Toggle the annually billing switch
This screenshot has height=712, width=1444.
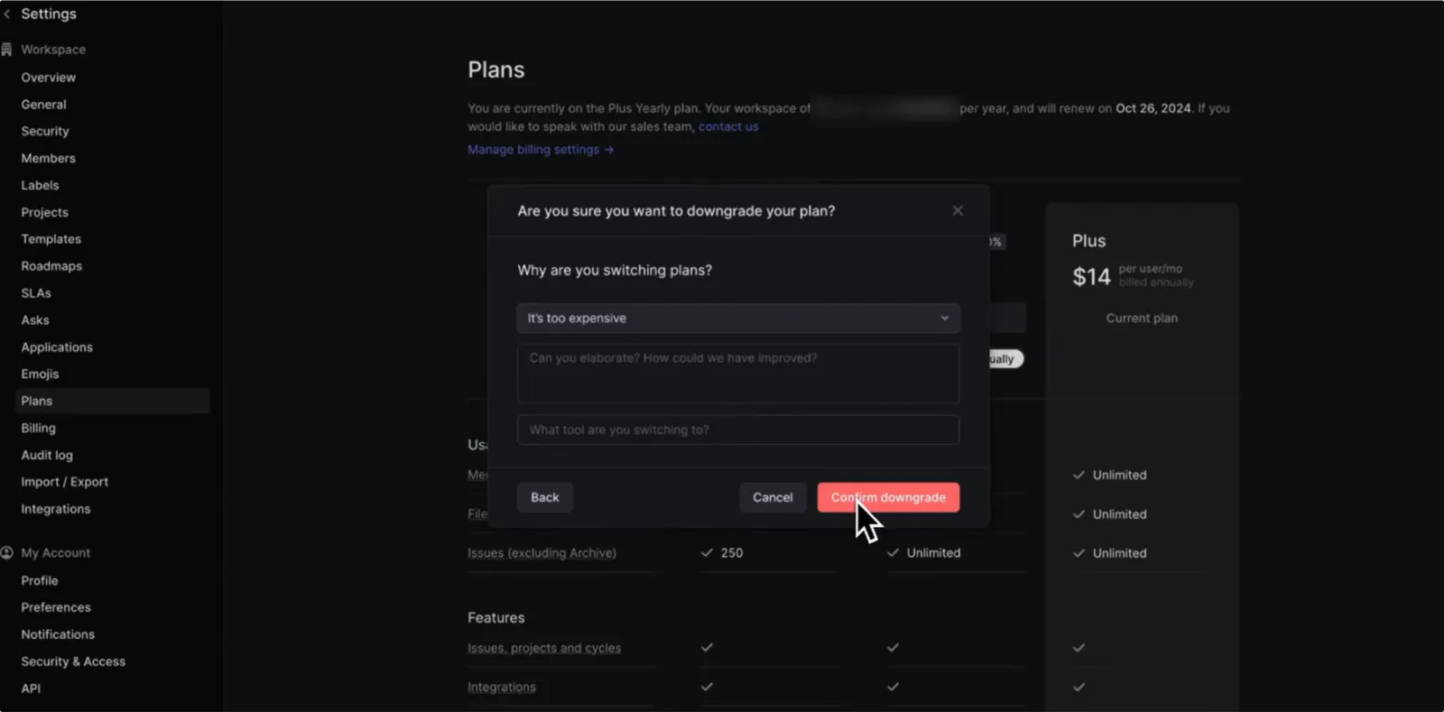[1006, 358]
